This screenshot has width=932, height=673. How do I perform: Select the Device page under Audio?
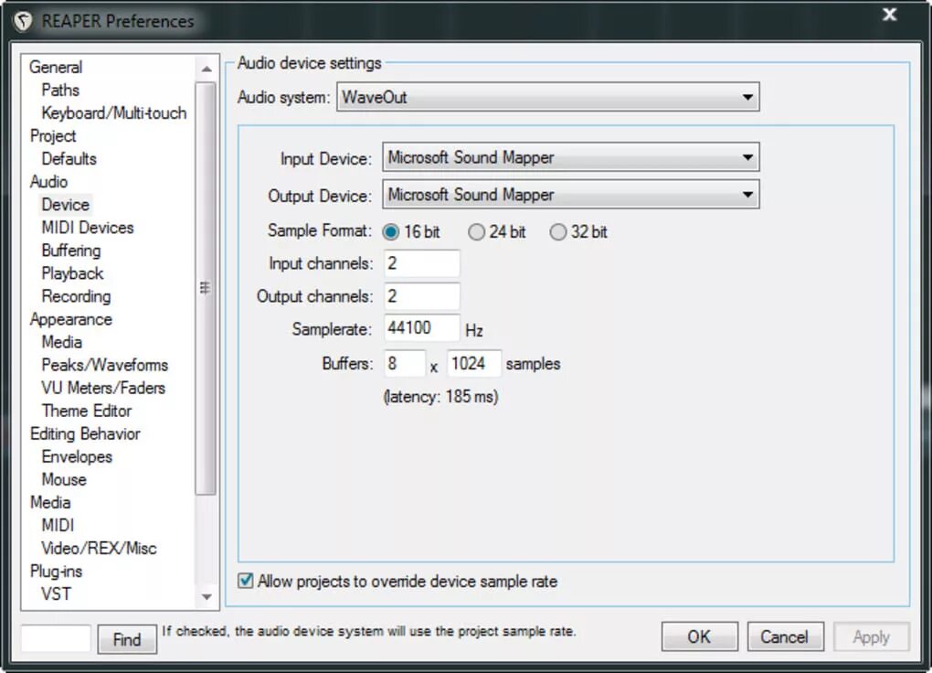66,205
